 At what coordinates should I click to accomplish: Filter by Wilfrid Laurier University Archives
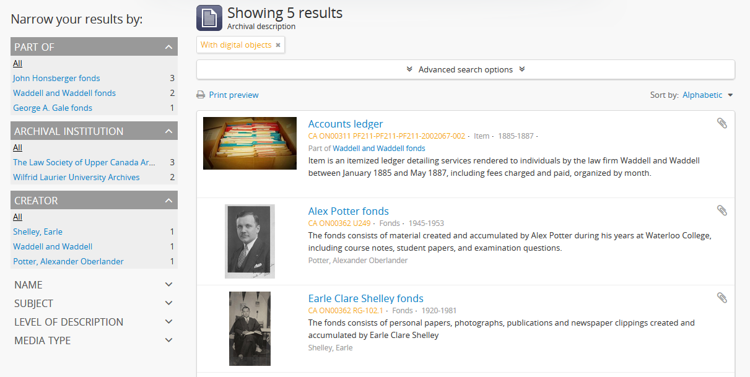pyautogui.click(x=76, y=178)
